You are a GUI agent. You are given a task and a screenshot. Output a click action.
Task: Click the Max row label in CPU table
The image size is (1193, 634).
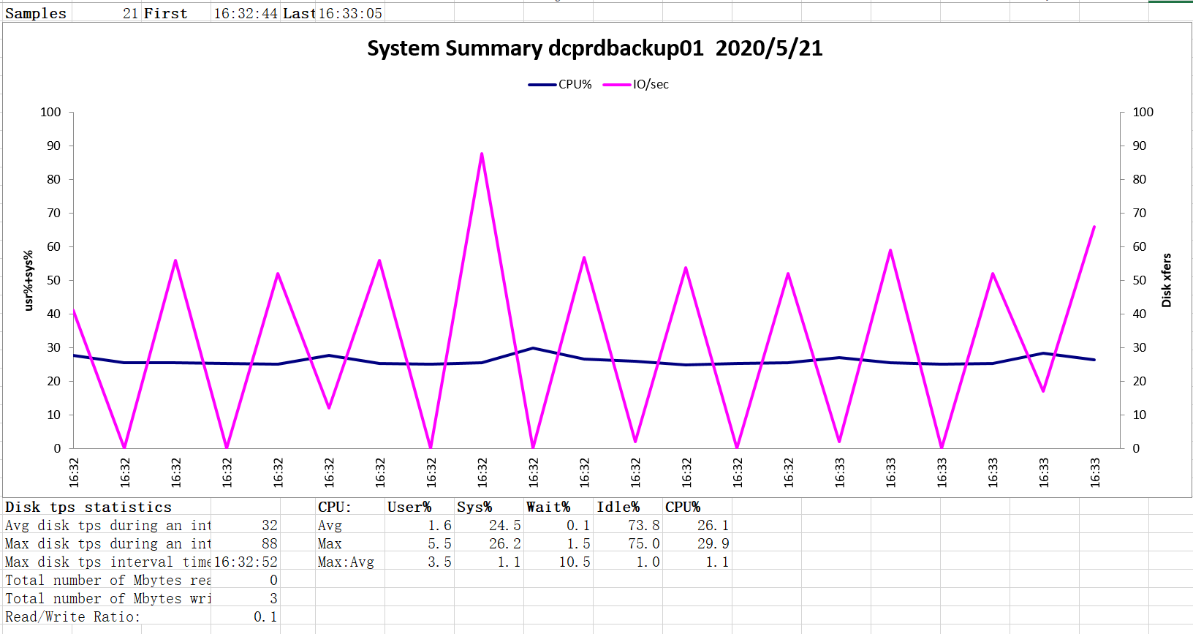pyautogui.click(x=350, y=543)
